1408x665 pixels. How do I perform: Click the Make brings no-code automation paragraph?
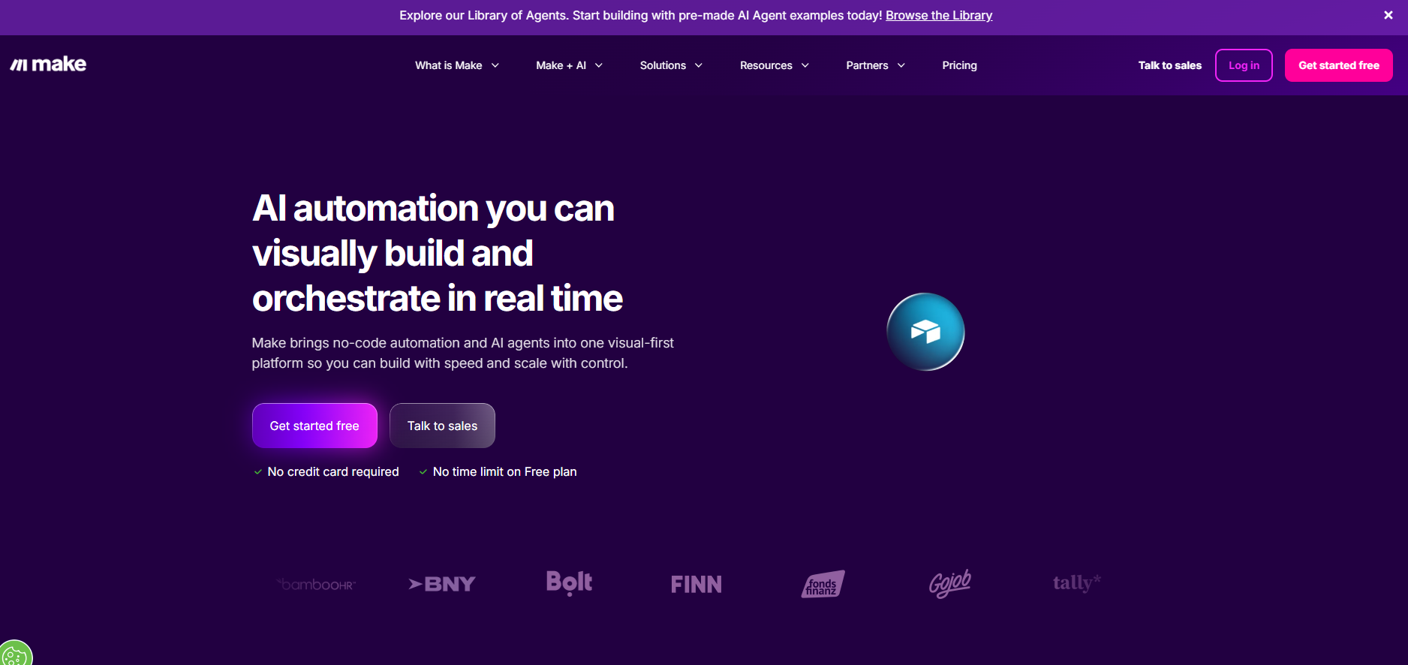[x=462, y=353]
